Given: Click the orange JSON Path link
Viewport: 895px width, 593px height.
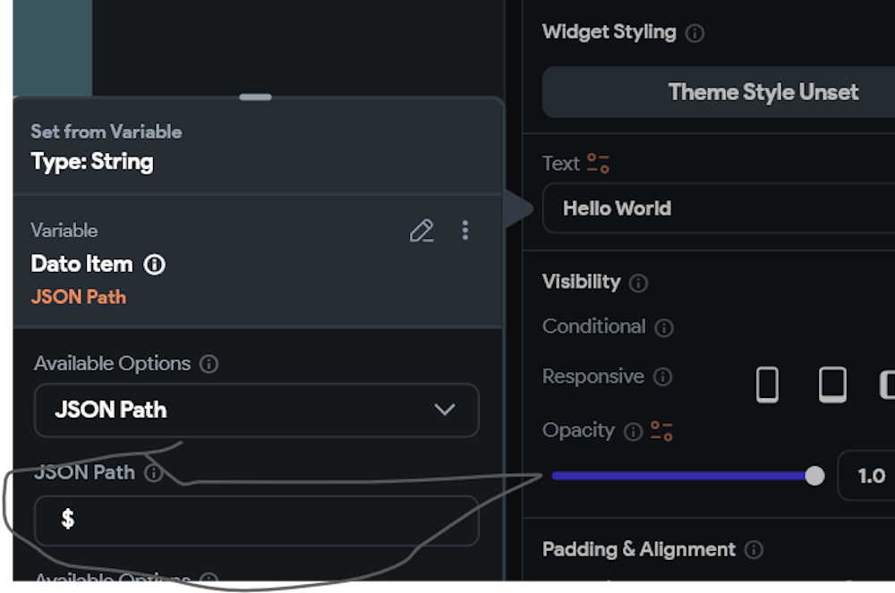Looking at the screenshot, I should click(79, 297).
